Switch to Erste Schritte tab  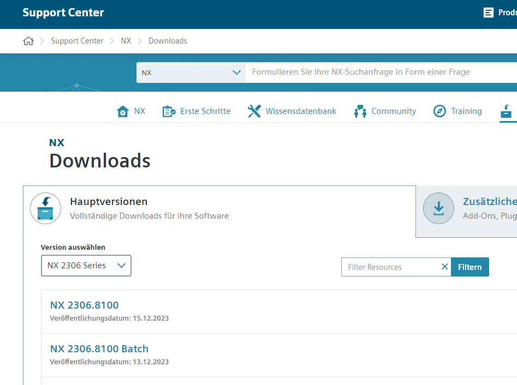(x=197, y=111)
